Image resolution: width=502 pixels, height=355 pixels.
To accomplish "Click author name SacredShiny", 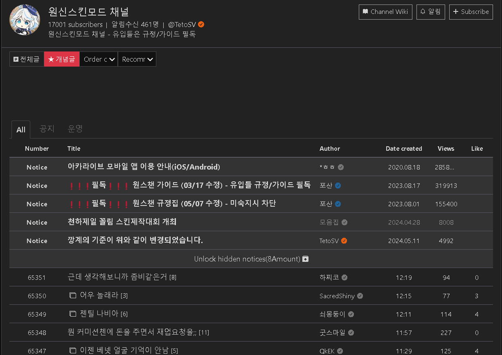I will [x=337, y=296].
